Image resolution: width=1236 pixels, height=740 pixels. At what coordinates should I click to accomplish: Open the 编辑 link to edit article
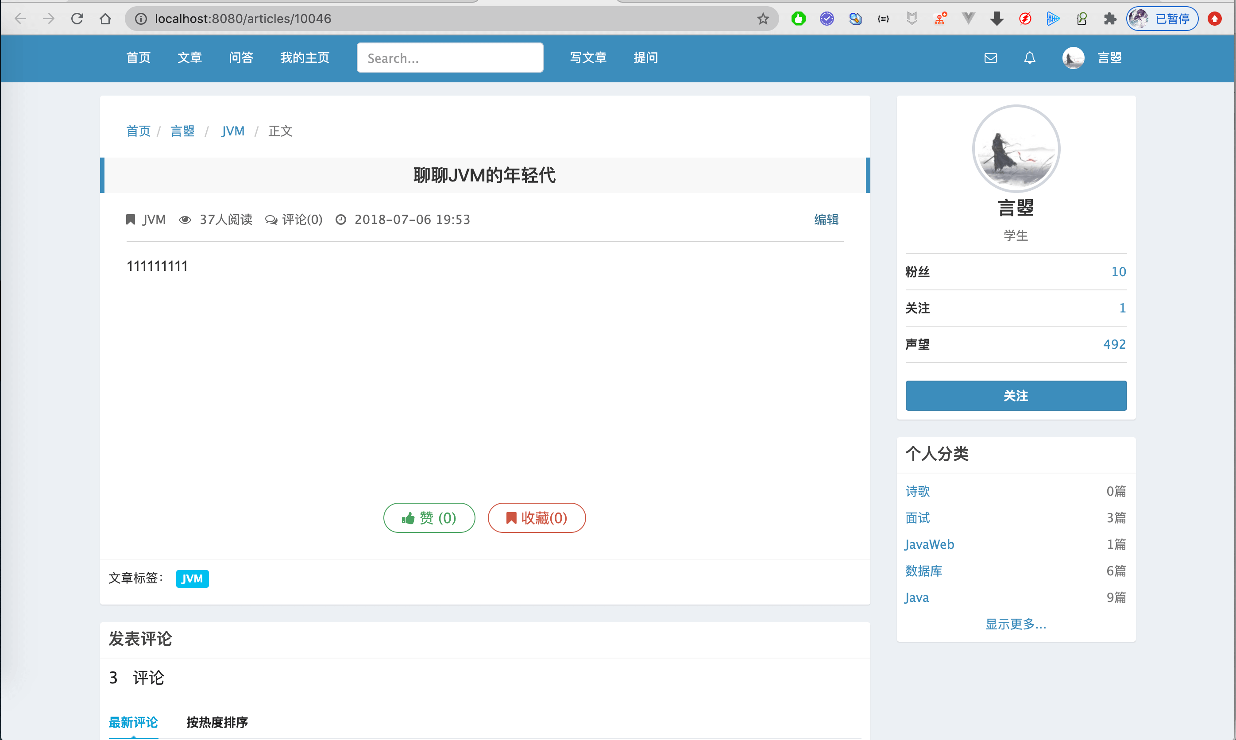click(x=826, y=220)
